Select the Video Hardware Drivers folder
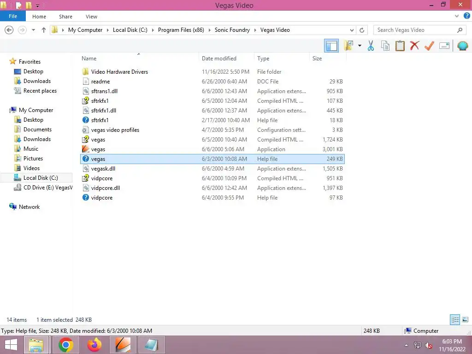 pos(212,71)
